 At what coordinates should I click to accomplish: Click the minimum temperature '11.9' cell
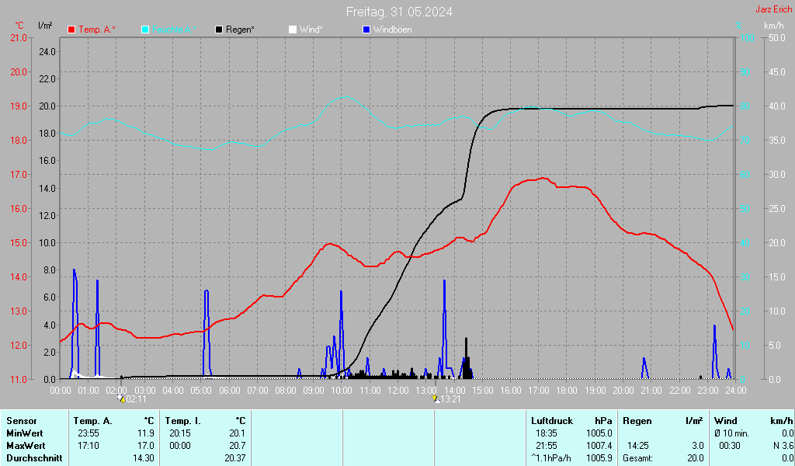coord(145,433)
